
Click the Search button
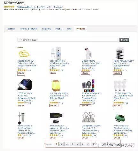[x=124, y=40]
